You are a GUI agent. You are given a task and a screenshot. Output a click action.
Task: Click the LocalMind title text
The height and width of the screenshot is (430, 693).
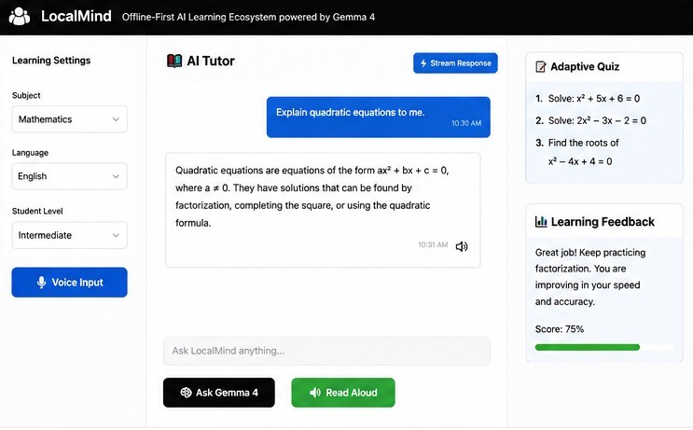pyautogui.click(x=76, y=17)
